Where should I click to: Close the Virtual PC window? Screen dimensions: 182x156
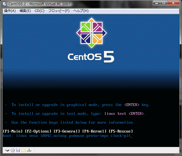pyautogui.click(x=173, y=3)
